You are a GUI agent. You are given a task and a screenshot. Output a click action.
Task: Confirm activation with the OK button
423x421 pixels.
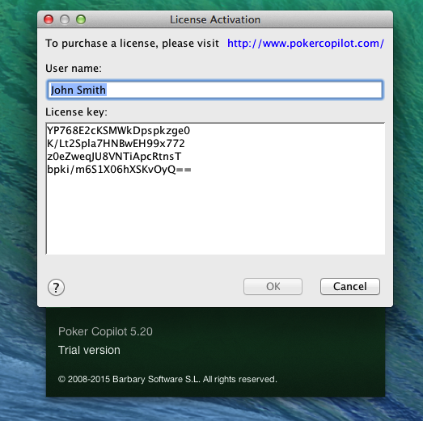click(273, 287)
